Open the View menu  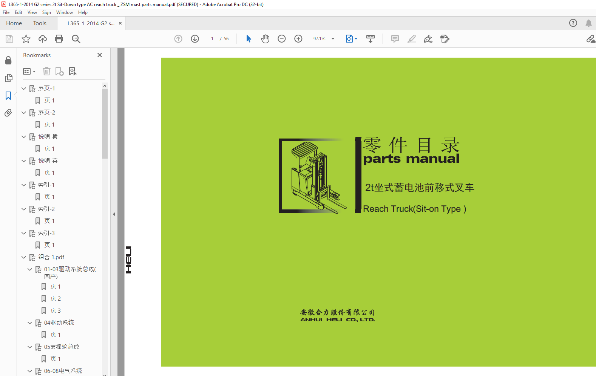(32, 12)
